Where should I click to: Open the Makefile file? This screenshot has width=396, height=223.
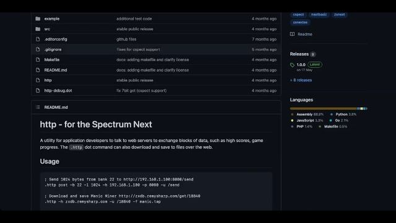pos(52,59)
